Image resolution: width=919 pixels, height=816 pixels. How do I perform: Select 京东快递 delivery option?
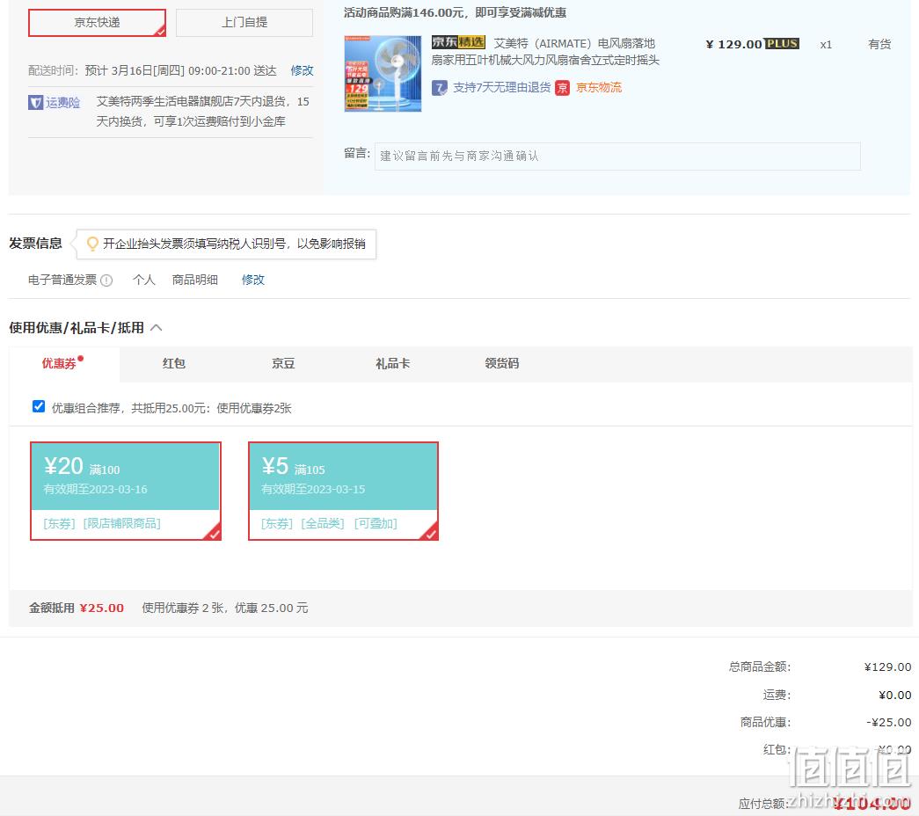(x=98, y=23)
